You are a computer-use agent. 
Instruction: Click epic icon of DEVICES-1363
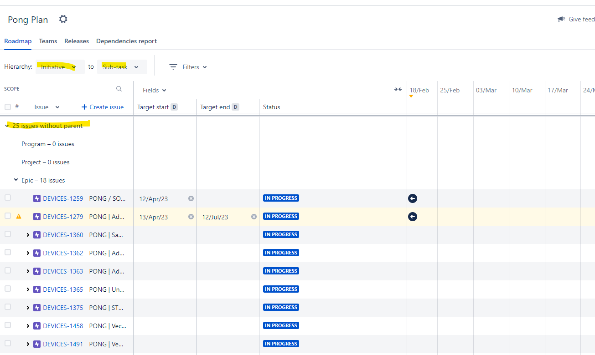[x=37, y=271]
